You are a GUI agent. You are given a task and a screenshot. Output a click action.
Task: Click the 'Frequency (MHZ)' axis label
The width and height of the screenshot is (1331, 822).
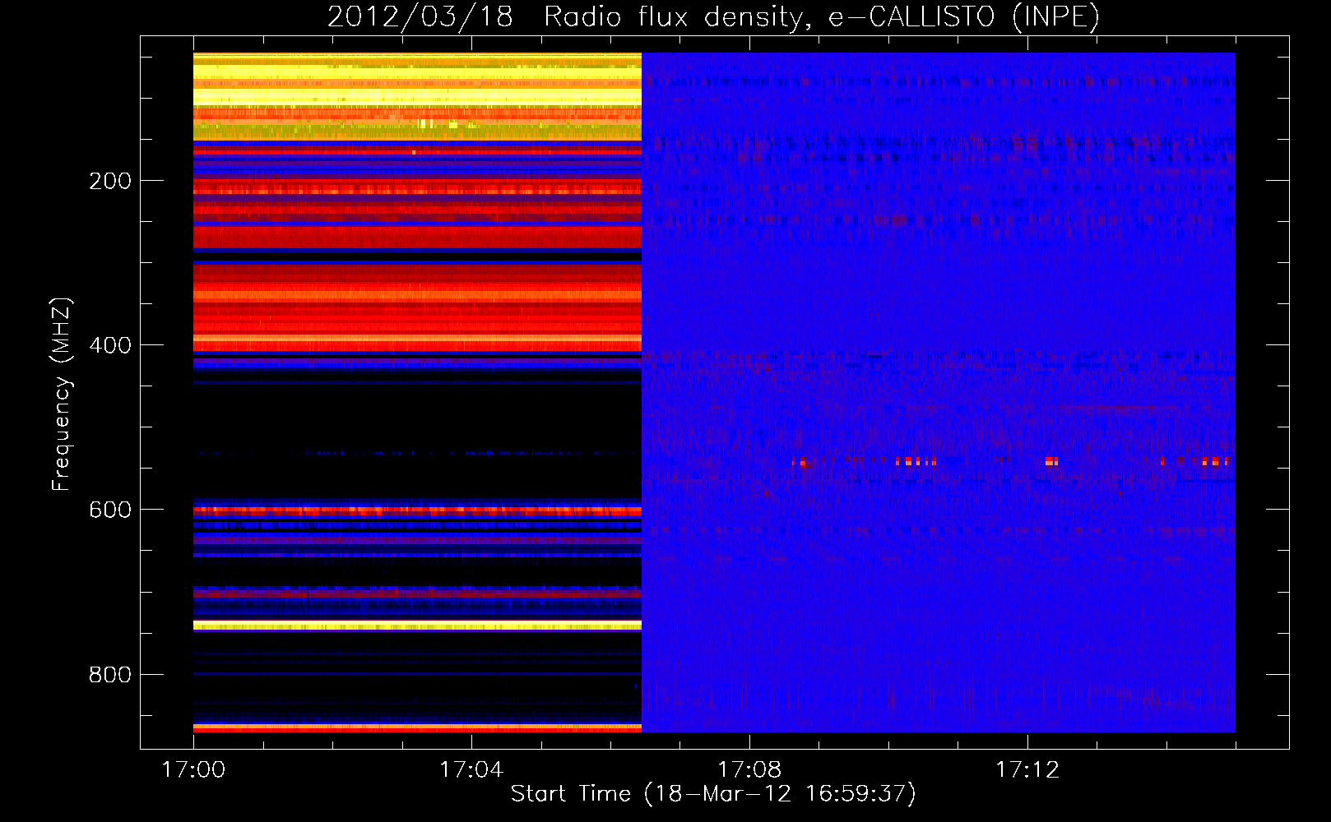tap(62, 395)
